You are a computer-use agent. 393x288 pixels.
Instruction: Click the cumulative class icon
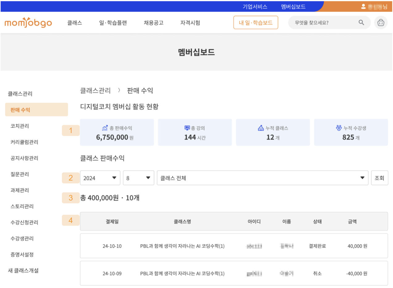click(x=261, y=128)
